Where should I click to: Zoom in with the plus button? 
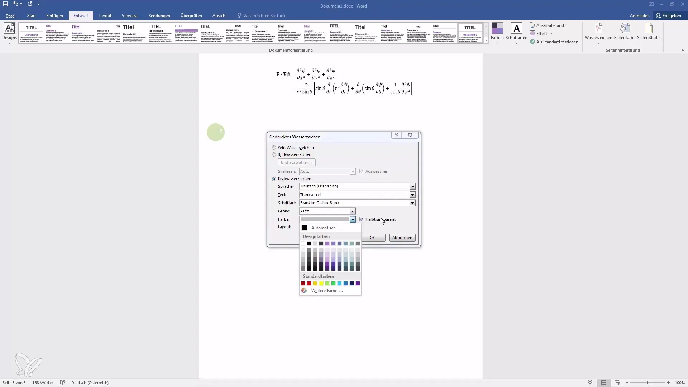pyautogui.click(x=668, y=383)
